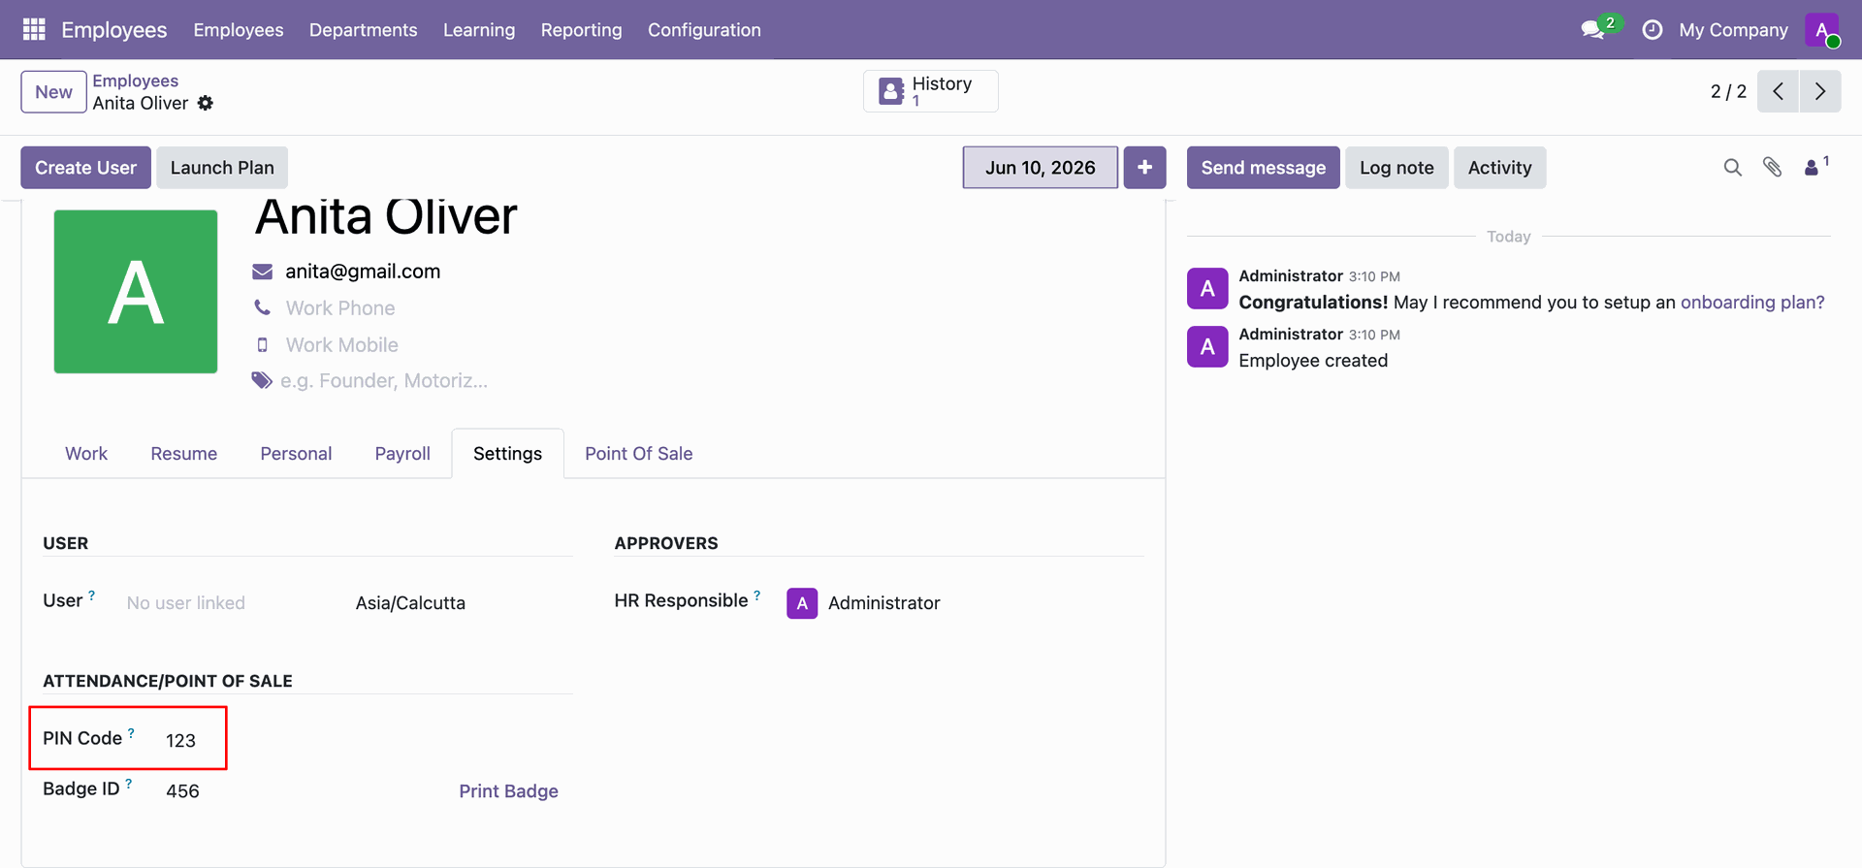The width and height of the screenshot is (1862, 868).
Task: Open the Administrator user avatar menu
Action: point(1821,30)
